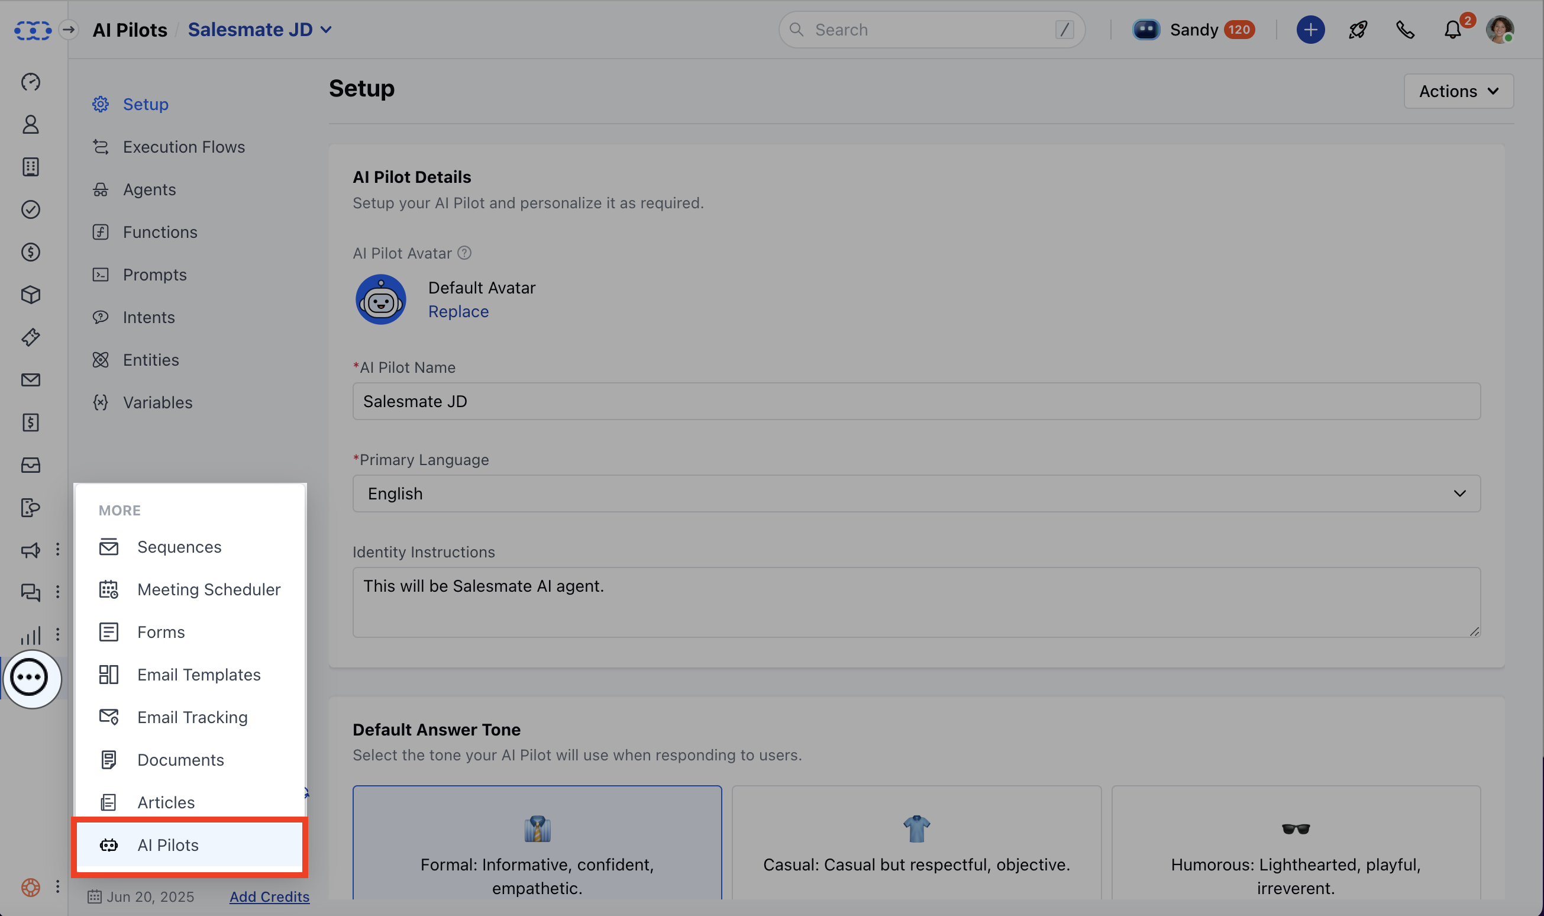Open the rocket icon in top bar
The image size is (1544, 916).
coord(1358,30)
